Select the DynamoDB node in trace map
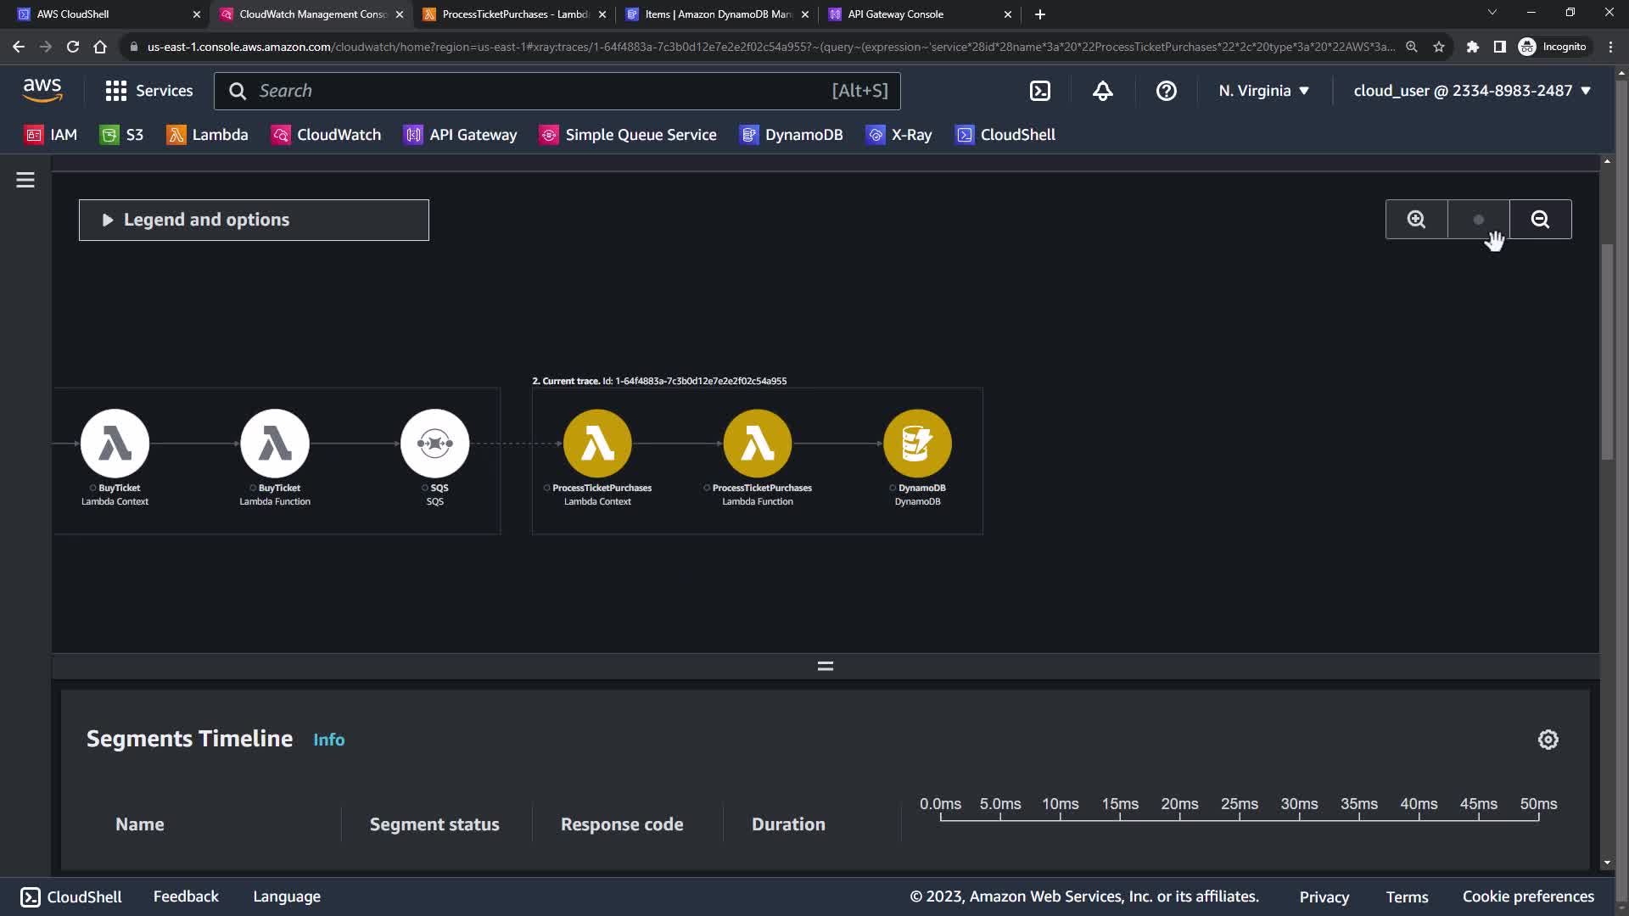 coord(917,444)
